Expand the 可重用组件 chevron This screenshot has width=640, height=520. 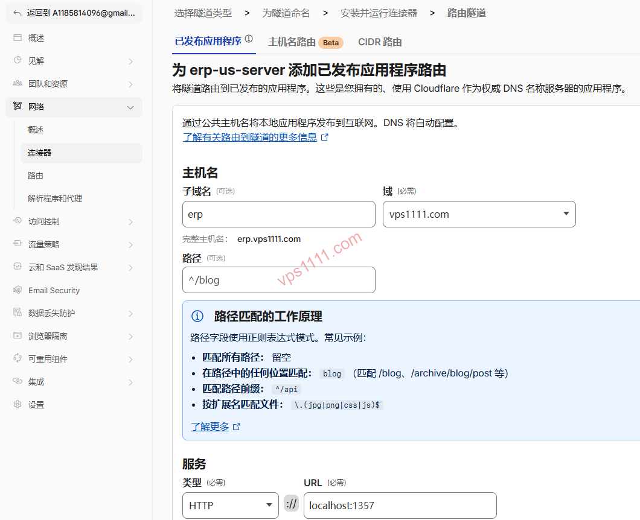pos(130,360)
